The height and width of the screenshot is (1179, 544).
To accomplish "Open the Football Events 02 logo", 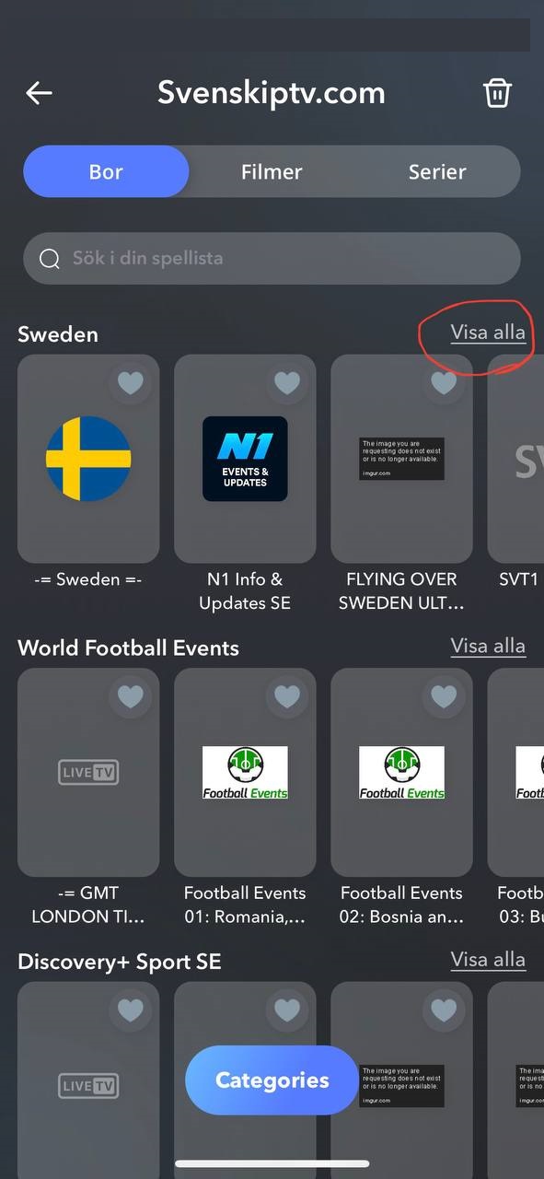I will coord(401,772).
